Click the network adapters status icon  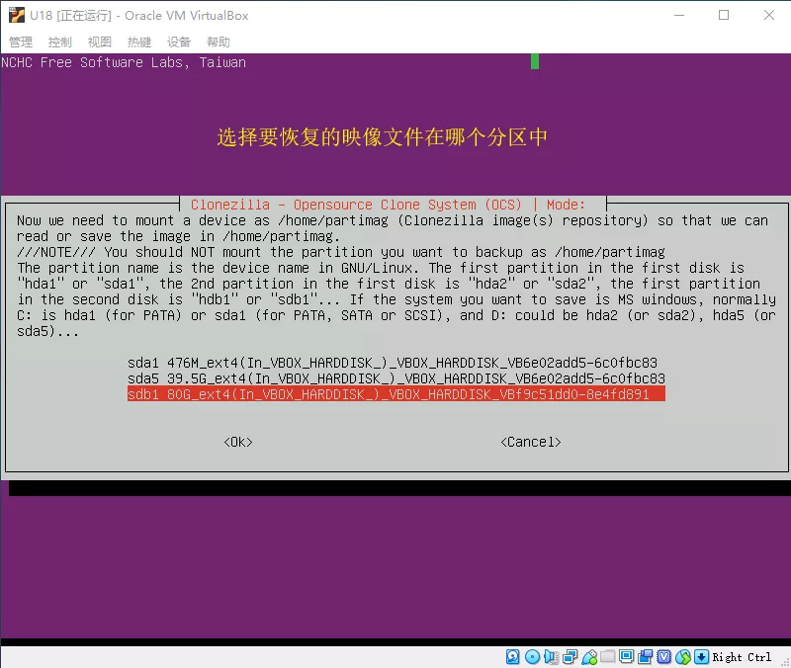click(571, 657)
